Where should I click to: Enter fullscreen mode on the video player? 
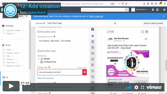(142, 87)
